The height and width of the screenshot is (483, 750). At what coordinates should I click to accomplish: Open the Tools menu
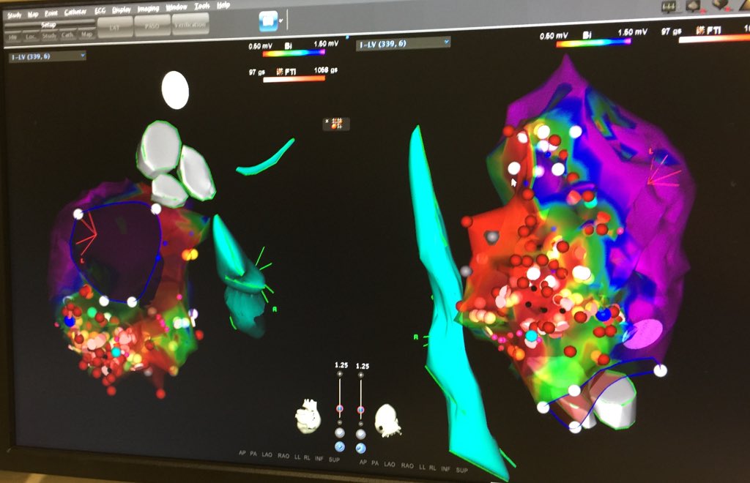tap(202, 6)
